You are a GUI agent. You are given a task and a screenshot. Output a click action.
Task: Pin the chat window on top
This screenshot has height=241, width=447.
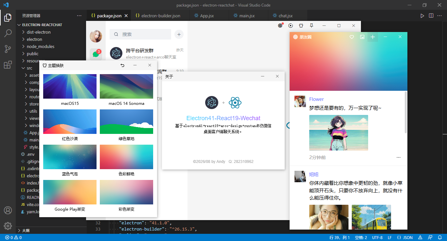point(312,25)
